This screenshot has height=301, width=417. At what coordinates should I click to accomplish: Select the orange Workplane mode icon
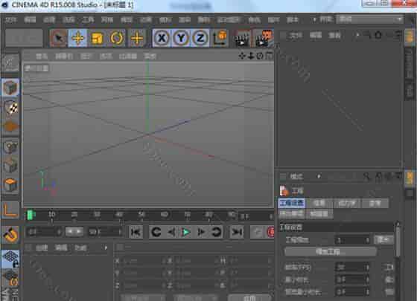[10, 126]
